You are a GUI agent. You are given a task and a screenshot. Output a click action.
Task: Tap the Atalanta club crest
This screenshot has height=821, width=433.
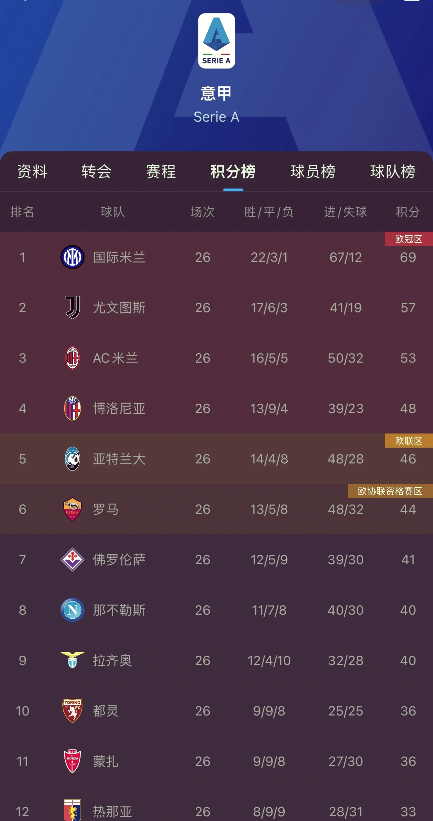coord(72,459)
